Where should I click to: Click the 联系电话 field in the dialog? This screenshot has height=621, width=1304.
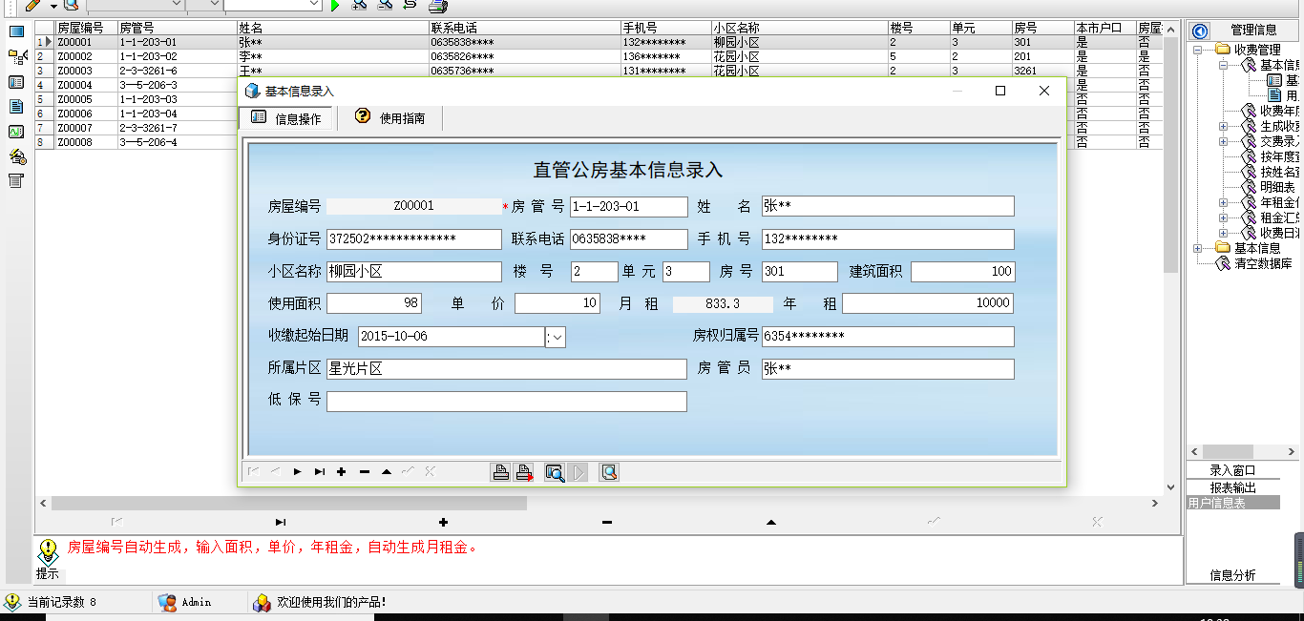tap(629, 238)
